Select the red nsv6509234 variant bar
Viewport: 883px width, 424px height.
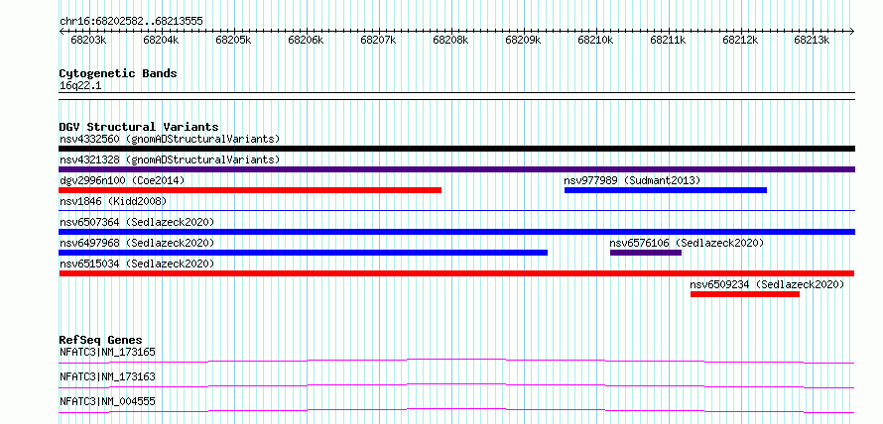[744, 294]
